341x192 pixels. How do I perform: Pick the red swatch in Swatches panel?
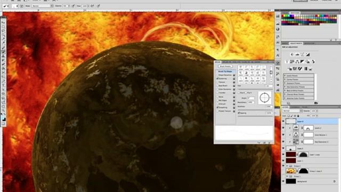[283, 16]
